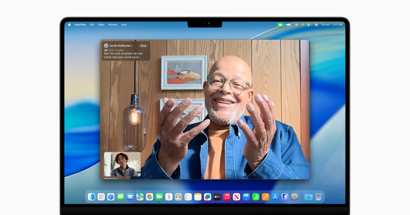Open FaceTime from the Dock
The height and width of the screenshot is (215, 410).
click(x=159, y=197)
